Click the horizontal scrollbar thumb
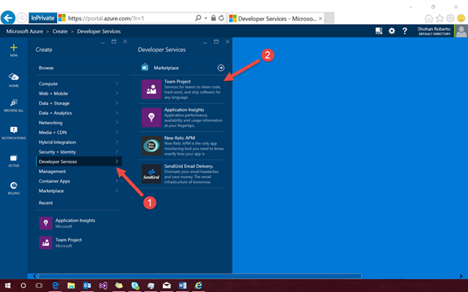468x292 pixels. click(200, 276)
